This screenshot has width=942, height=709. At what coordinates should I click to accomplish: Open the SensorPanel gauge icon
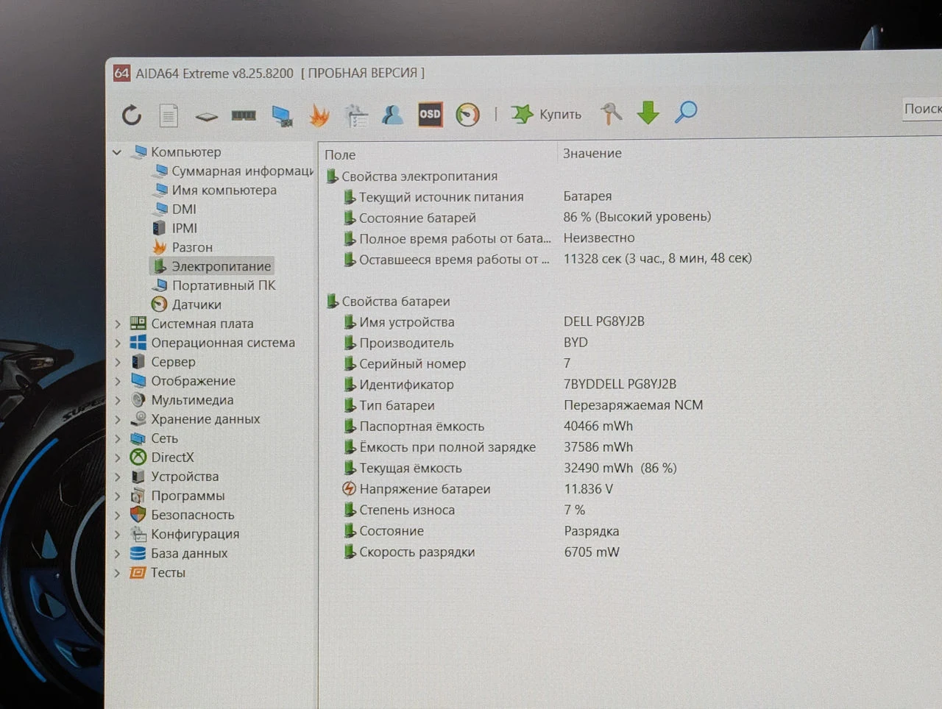pyautogui.click(x=467, y=114)
